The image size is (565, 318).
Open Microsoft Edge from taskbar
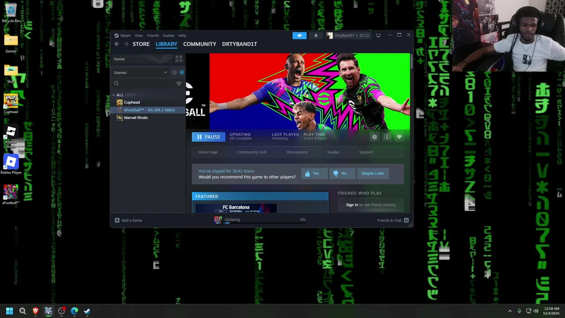point(74,311)
